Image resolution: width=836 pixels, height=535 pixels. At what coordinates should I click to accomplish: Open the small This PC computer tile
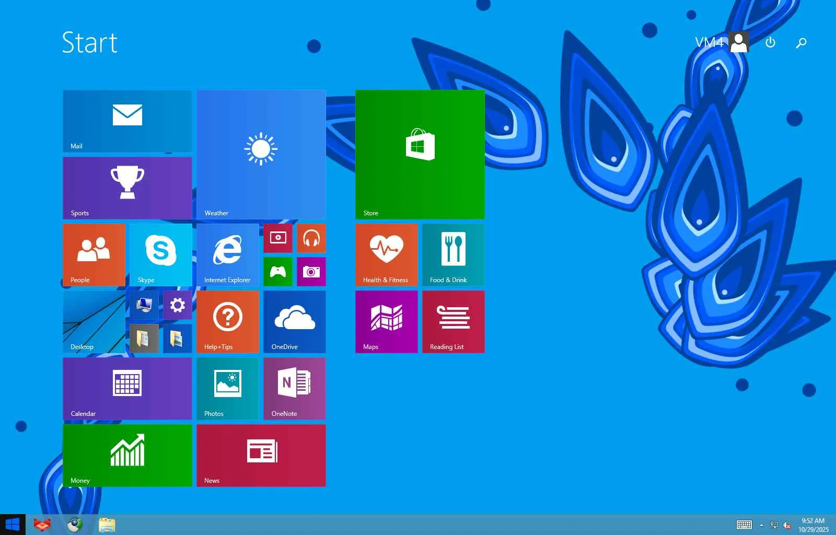pos(144,305)
